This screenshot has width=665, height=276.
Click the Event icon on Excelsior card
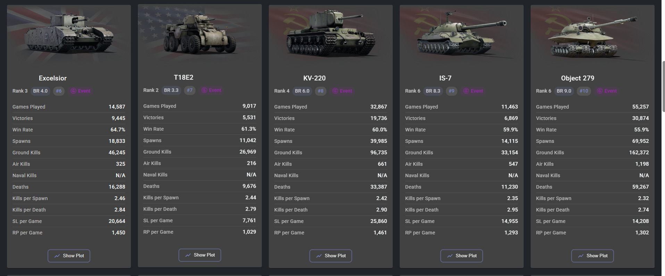(73, 91)
